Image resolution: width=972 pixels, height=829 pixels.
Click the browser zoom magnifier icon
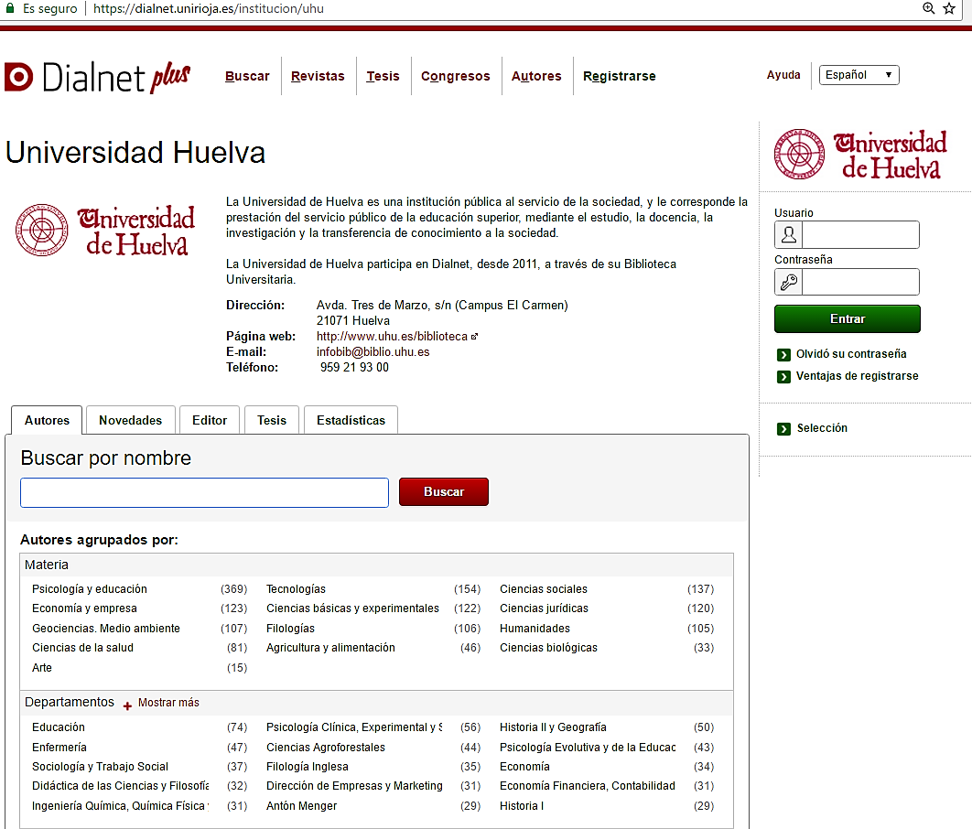929,8
